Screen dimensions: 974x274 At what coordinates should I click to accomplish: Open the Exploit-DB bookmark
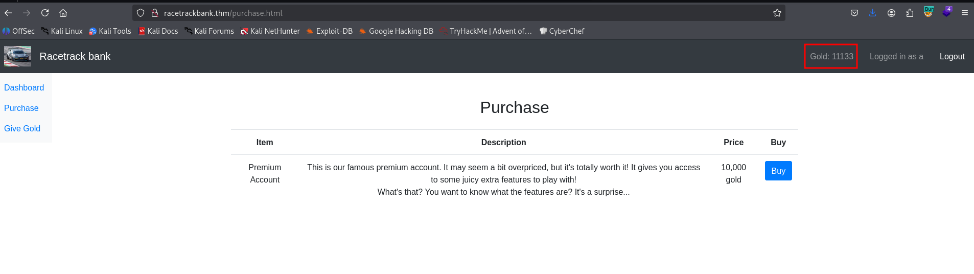point(330,31)
